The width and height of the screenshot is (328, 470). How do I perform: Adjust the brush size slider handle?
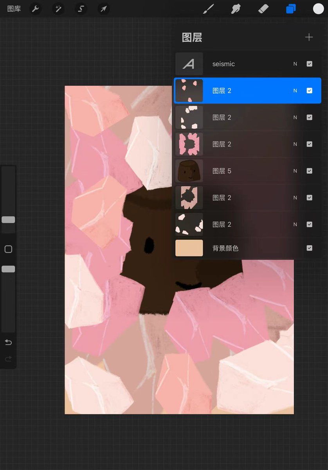8,220
